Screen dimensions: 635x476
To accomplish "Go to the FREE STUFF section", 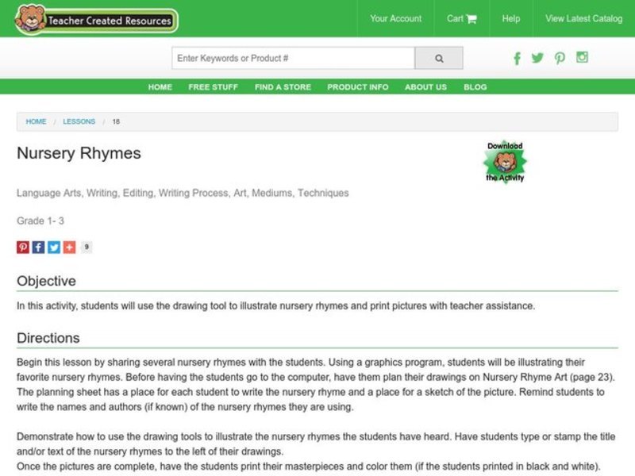I will tap(212, 87).
